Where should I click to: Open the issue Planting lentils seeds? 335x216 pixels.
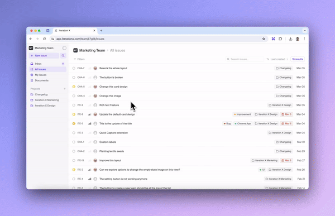click(x=112, y=151)
